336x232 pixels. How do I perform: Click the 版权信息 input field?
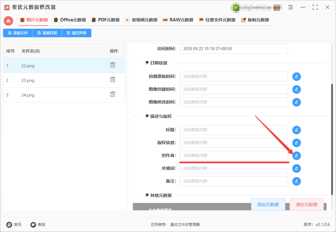click(234, 143)
